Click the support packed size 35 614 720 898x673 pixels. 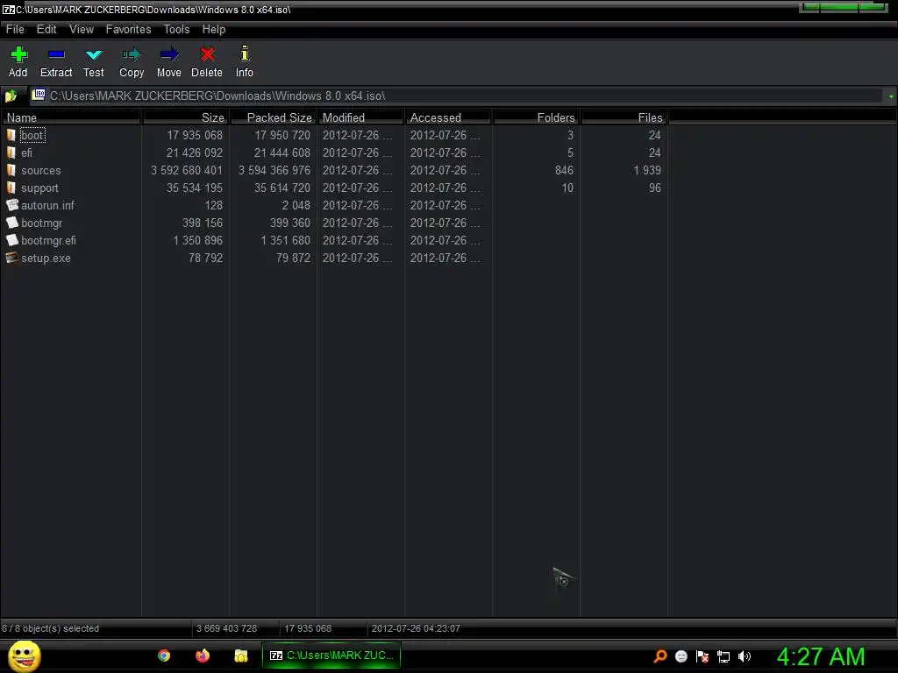282,188
